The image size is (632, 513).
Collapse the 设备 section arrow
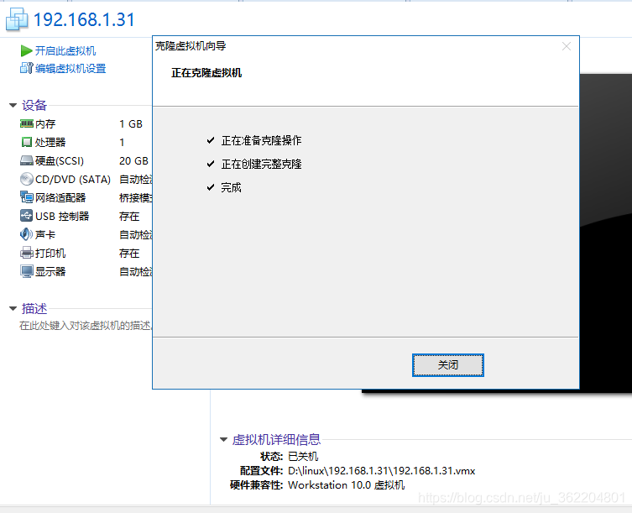click(13, 106)
